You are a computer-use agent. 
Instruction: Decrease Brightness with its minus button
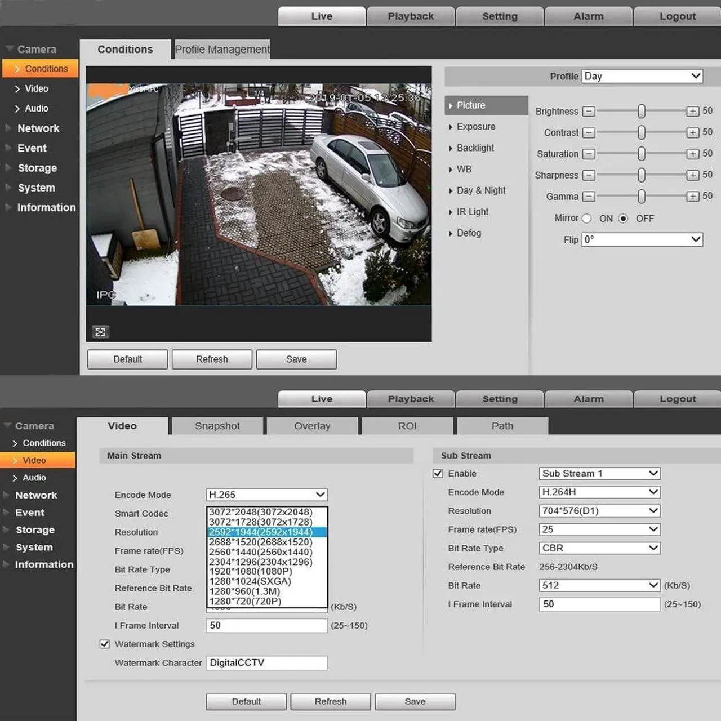coord(588,112)
